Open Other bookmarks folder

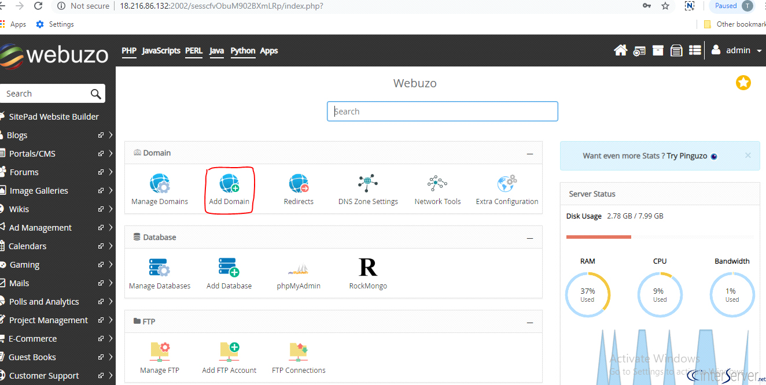coord(735,24)
